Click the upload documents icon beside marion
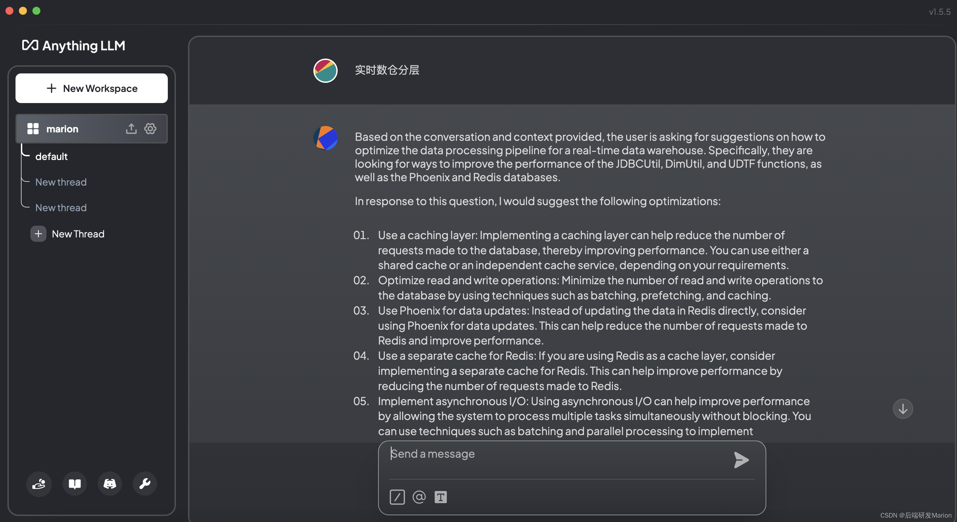This screenshot has width=957, height=522. tap(131, 129)
